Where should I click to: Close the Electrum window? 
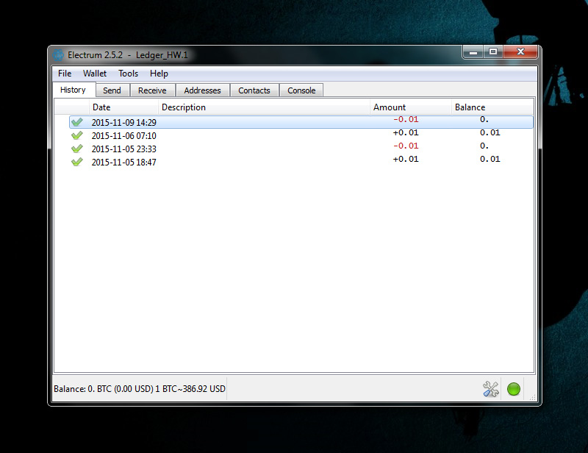520,51
